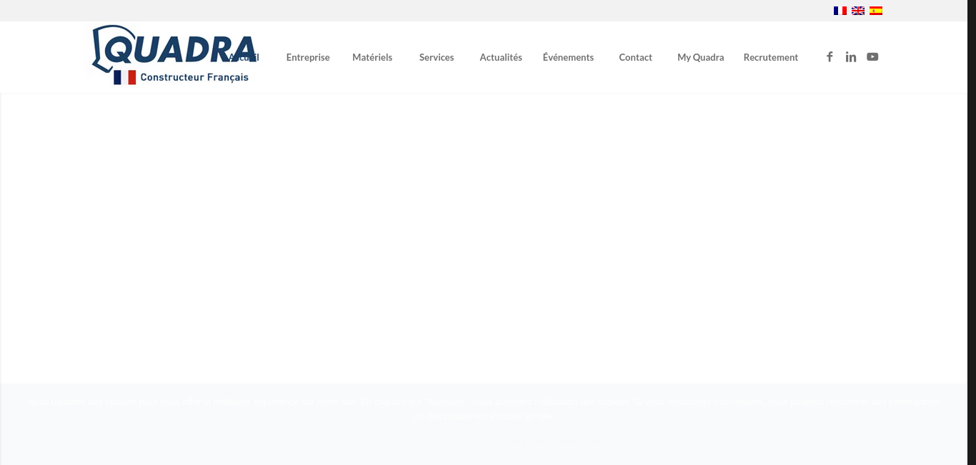Viewport: 976px width, 465px height.
Task: Open the Entreprise menu
Action: point(308,57)
